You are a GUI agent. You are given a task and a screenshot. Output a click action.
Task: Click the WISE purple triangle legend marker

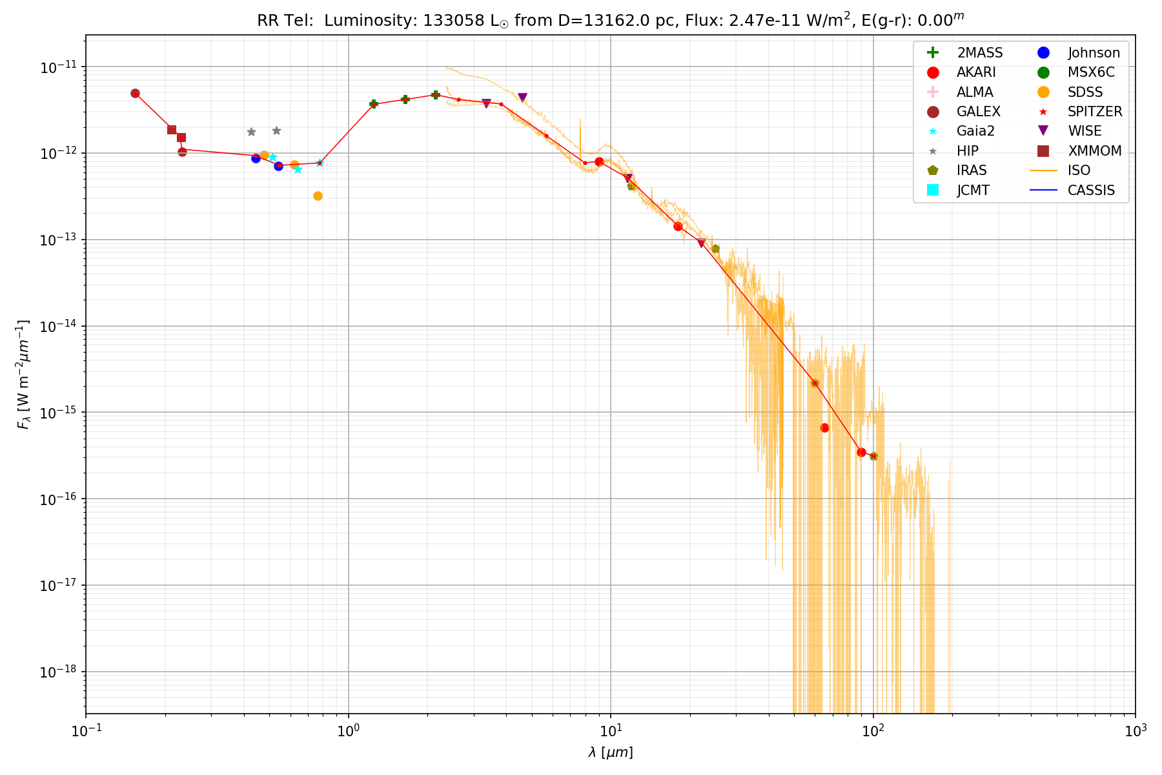pyautogui.click(x=1043, y=131)
